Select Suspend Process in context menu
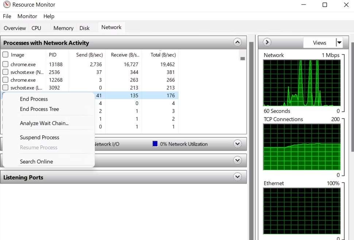 click(x=39, y=138)
